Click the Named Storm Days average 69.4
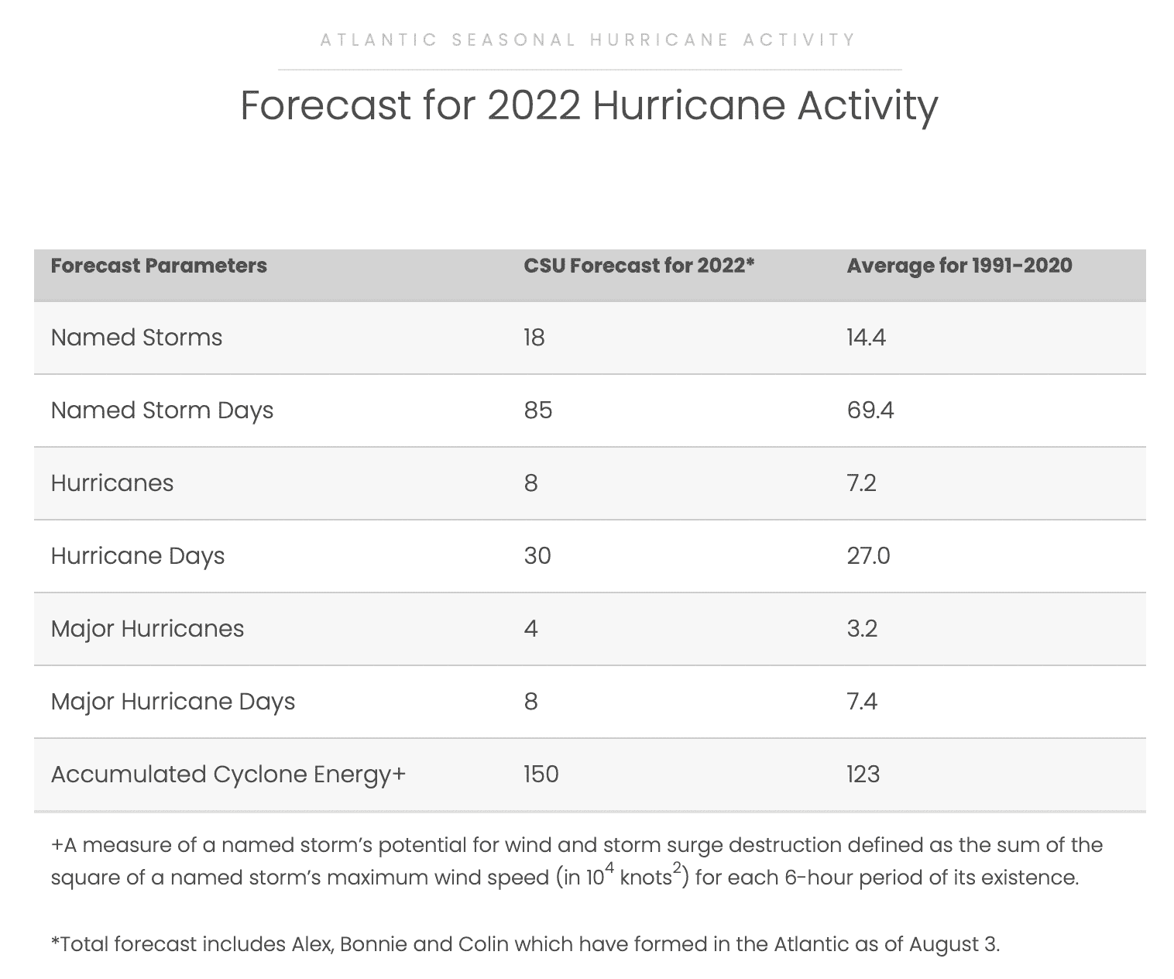 [x=870, y=410]
